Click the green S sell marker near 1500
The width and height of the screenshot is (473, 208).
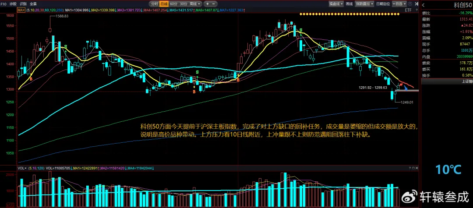(x=300, y=30)
